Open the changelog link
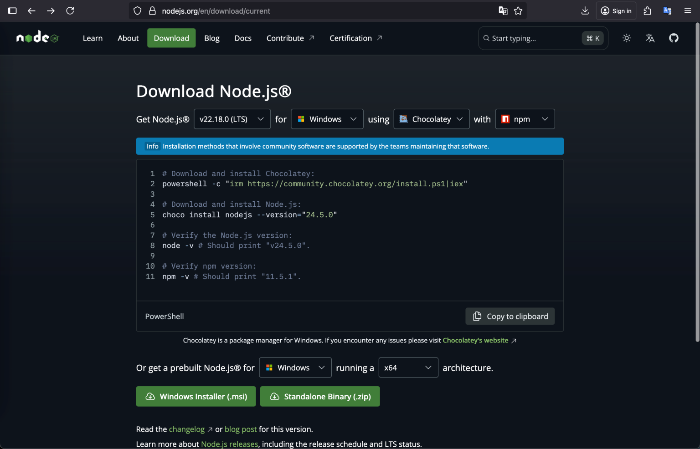Viewport: 700px width, 449px height. (x=187, y=429)
